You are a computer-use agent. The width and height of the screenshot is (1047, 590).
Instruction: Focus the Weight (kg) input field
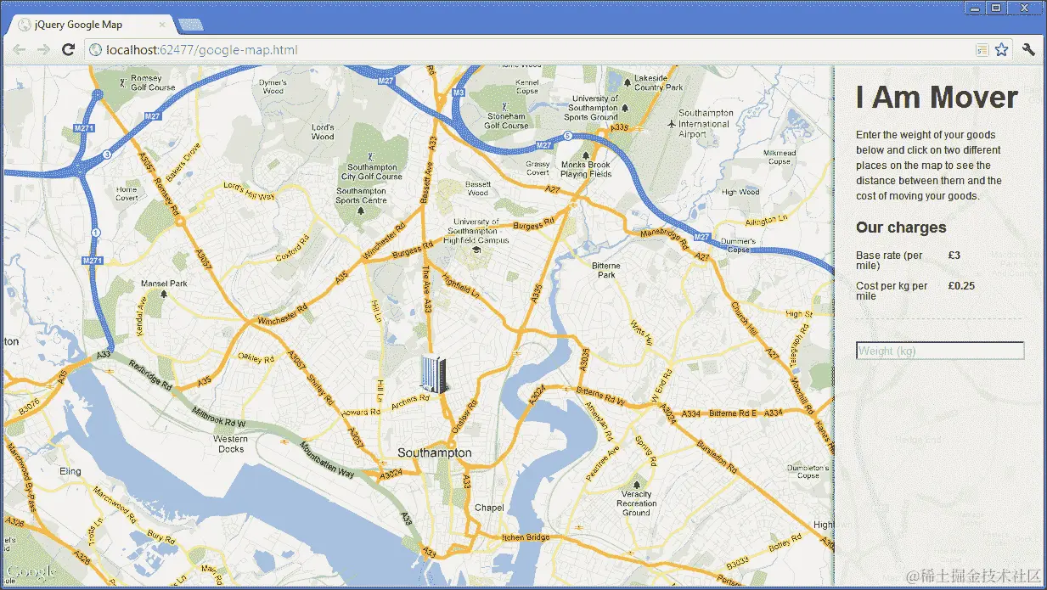(940, 351)
